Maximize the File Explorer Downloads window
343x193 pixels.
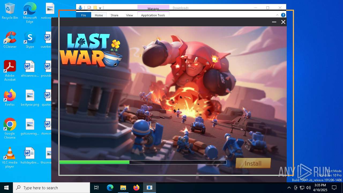[268, 8]
